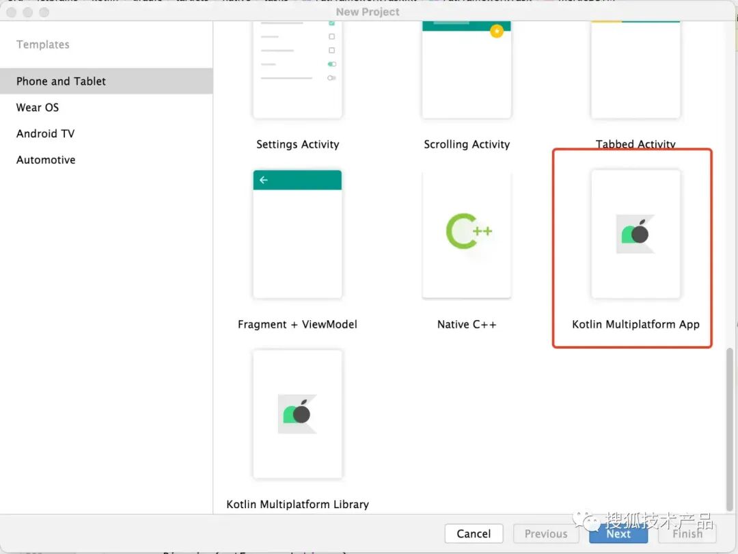Click the Cancel button

pos(474,533)
